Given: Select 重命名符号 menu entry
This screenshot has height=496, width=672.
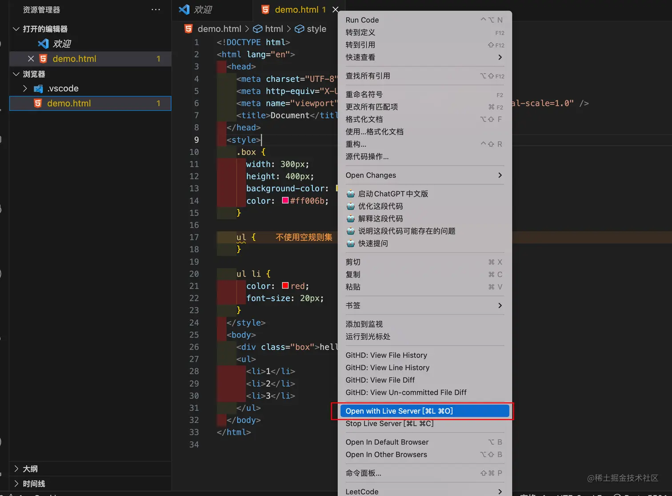Looking at the screenshot, I should coord(424,95).
